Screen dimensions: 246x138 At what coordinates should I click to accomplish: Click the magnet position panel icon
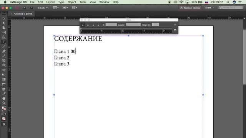pos(175,30)
